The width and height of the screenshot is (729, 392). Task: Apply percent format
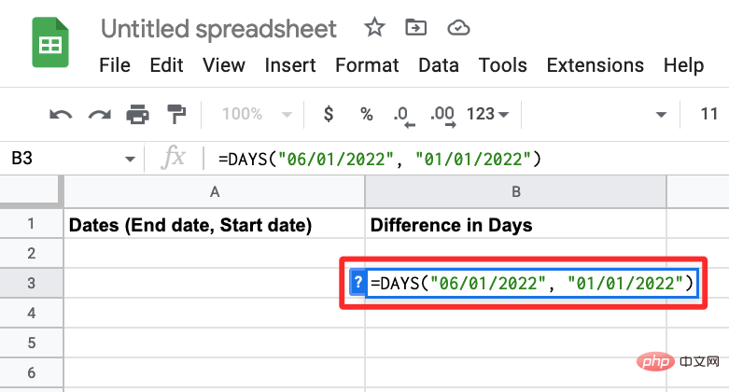click(x=366, y=115)
